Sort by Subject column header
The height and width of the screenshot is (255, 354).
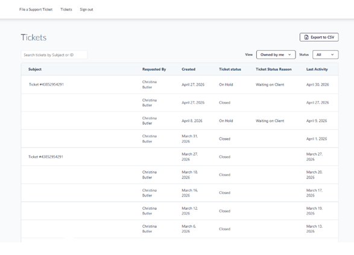(35, 69)
